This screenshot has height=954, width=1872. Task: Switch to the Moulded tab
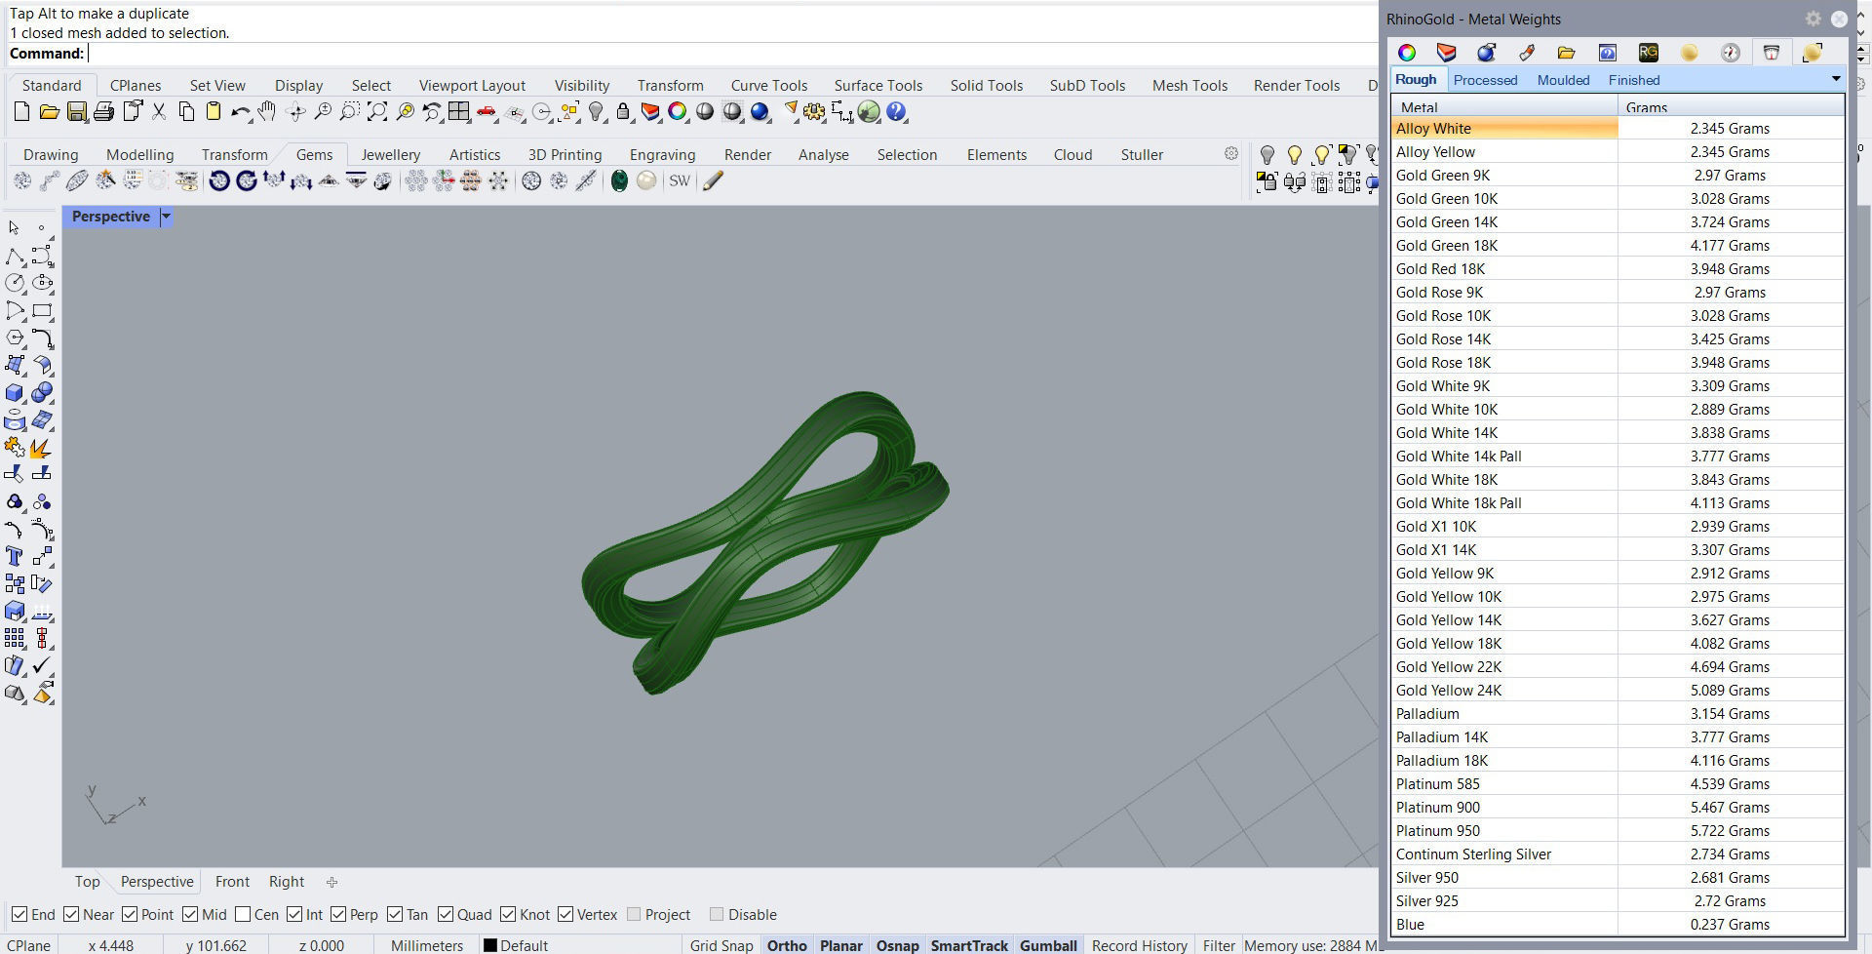(1563, 80)
